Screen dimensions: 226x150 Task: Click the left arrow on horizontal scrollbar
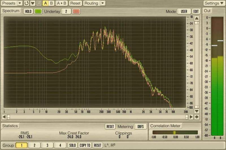4,117
